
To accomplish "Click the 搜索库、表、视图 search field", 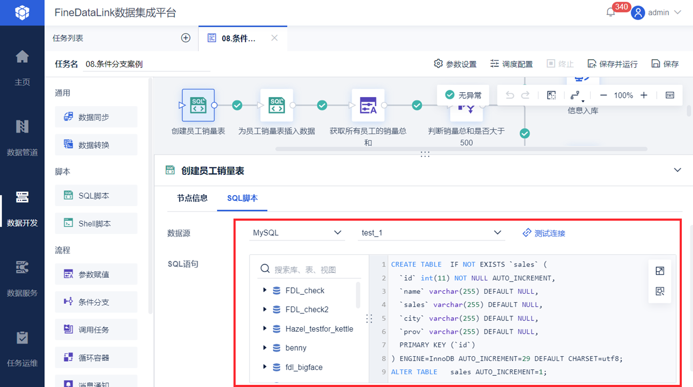I will point(310,269).
